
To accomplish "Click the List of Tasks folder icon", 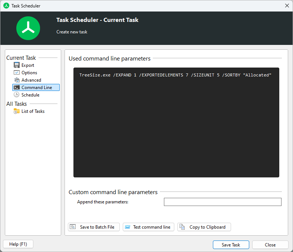I will click(16, 111).
